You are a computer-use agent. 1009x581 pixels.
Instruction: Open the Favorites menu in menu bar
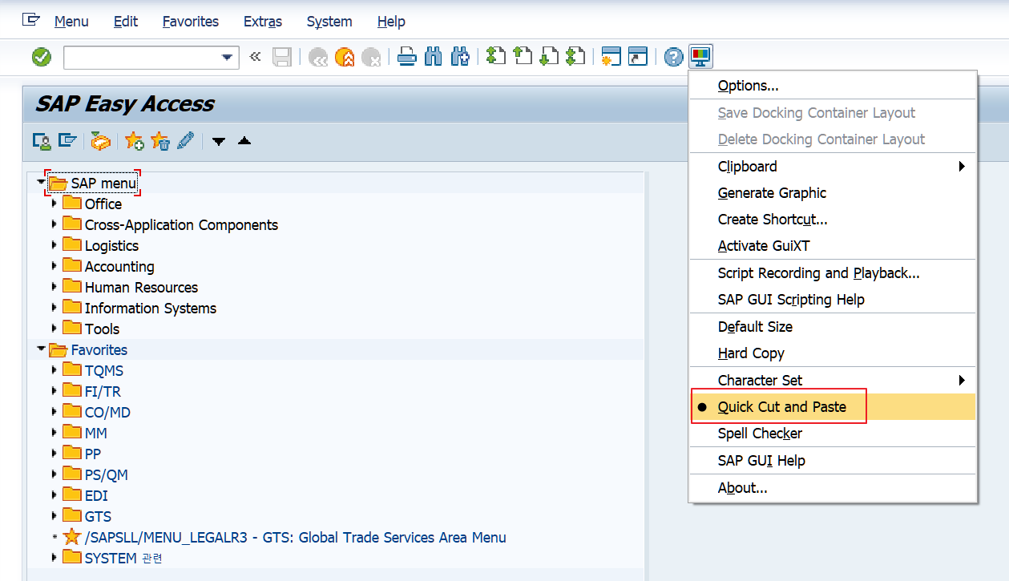point(191,22)
